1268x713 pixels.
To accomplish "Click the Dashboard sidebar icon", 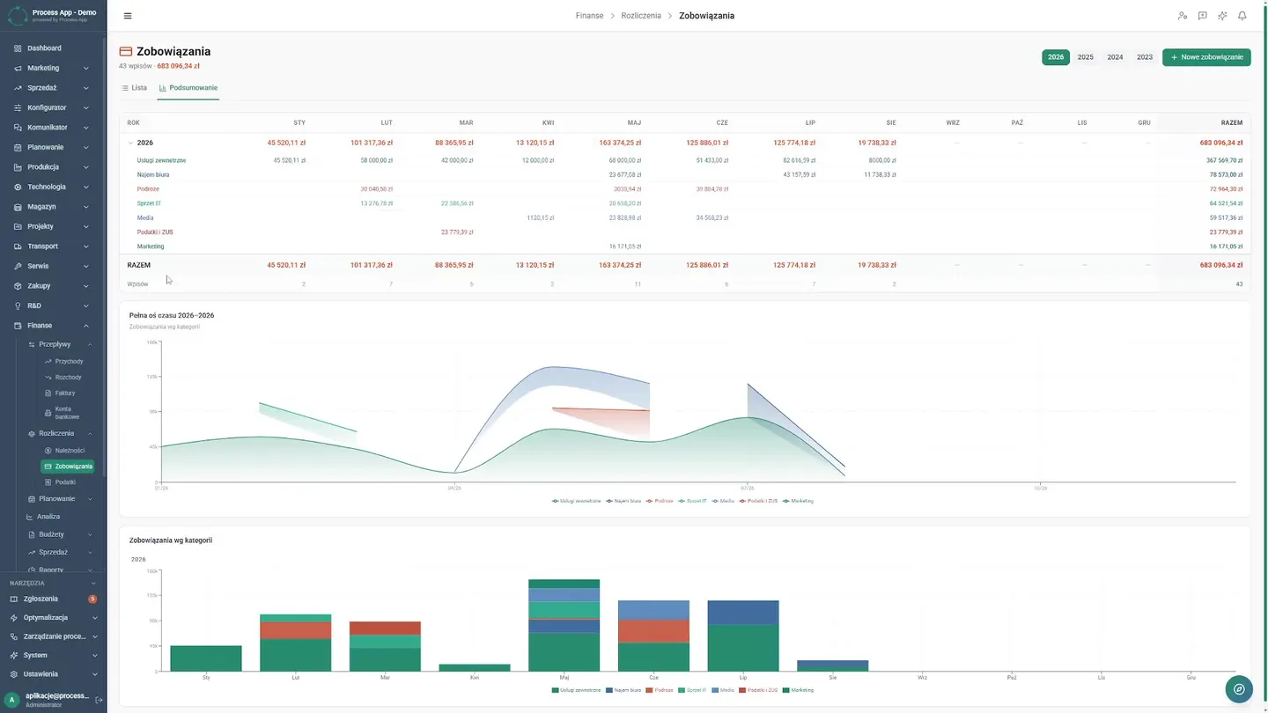I will (18, 48).
